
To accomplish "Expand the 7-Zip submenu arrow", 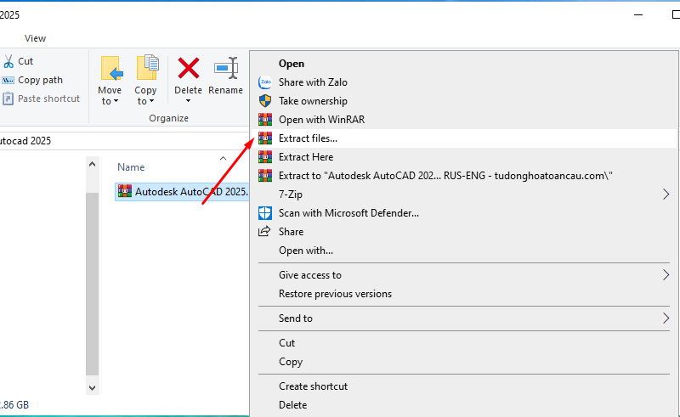I will coord(666,194).
